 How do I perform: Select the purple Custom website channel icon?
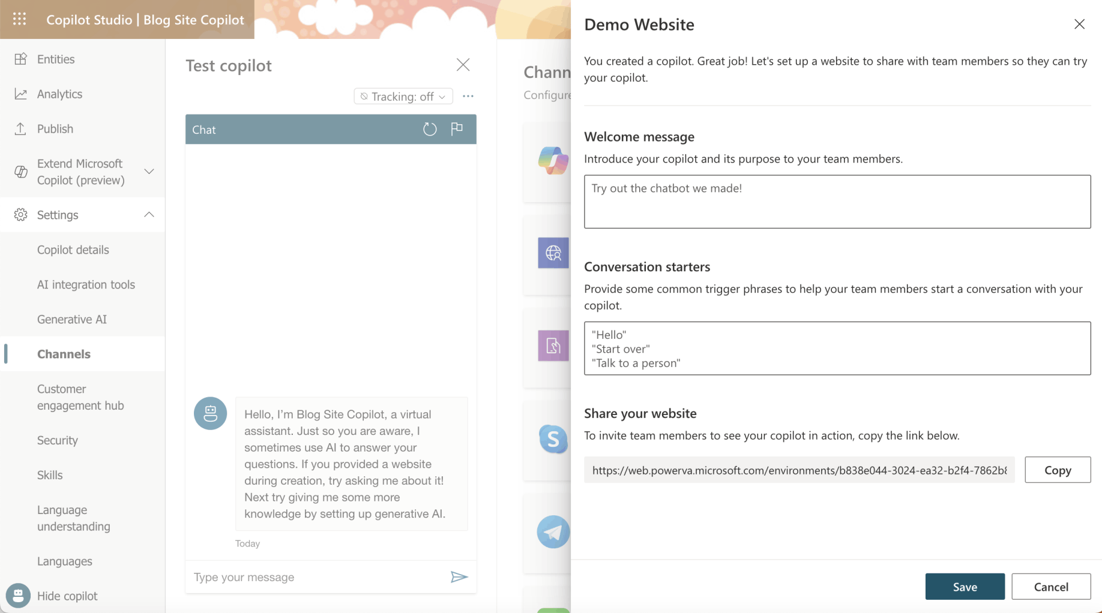(x=553, y=345)
